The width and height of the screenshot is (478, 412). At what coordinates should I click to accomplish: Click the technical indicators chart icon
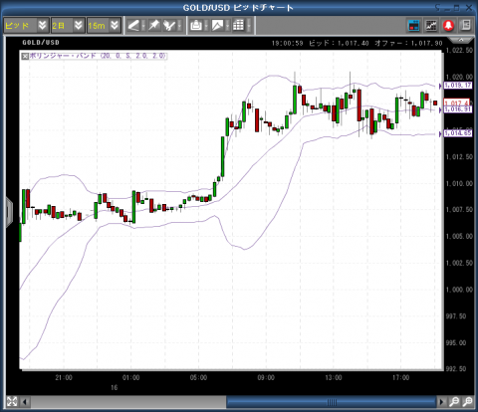431,26
